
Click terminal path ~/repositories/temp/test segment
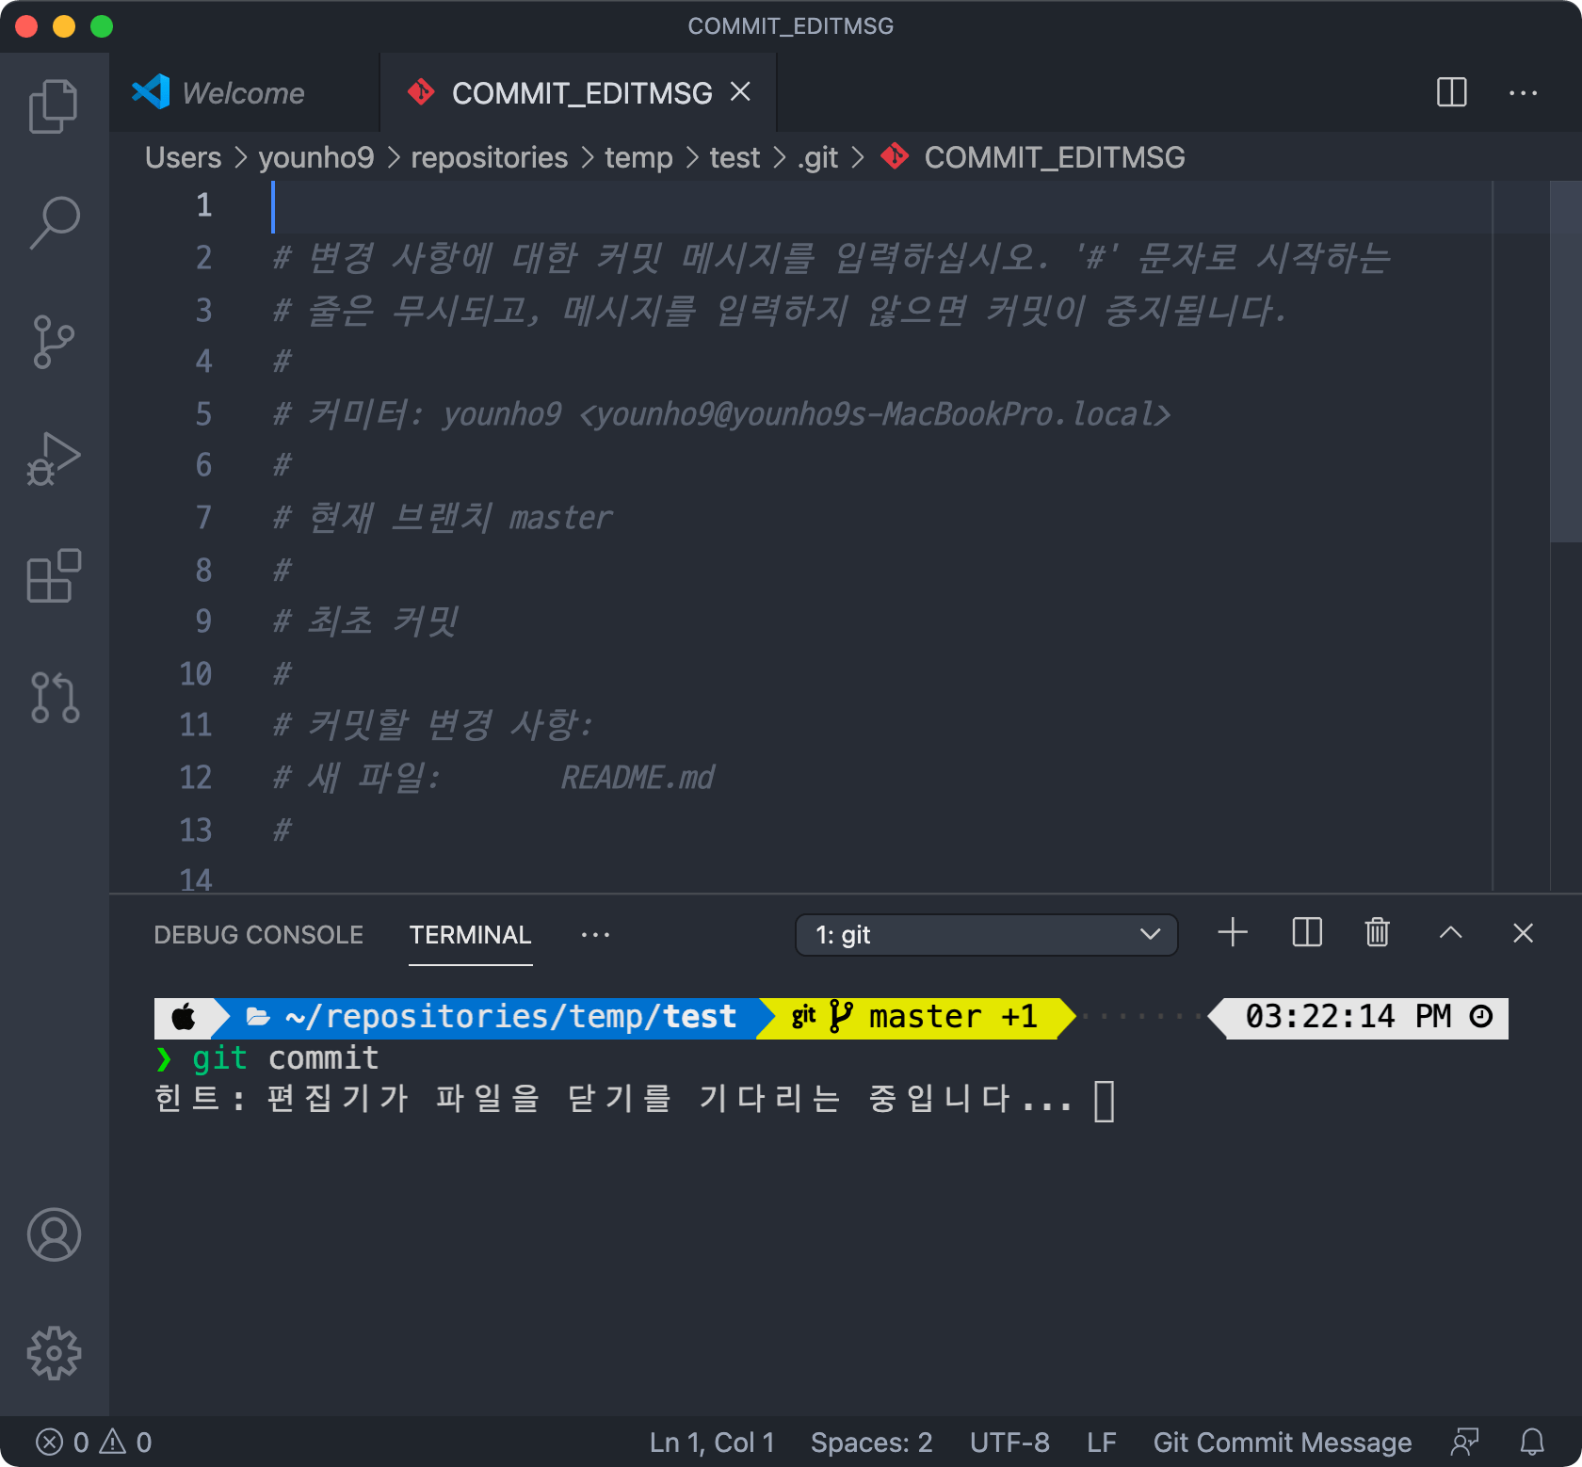click(511, 1017)
